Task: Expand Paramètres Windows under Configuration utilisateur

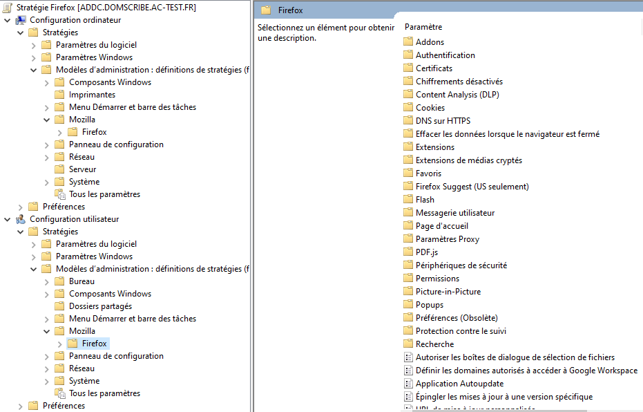Action: tap(34, 257)
